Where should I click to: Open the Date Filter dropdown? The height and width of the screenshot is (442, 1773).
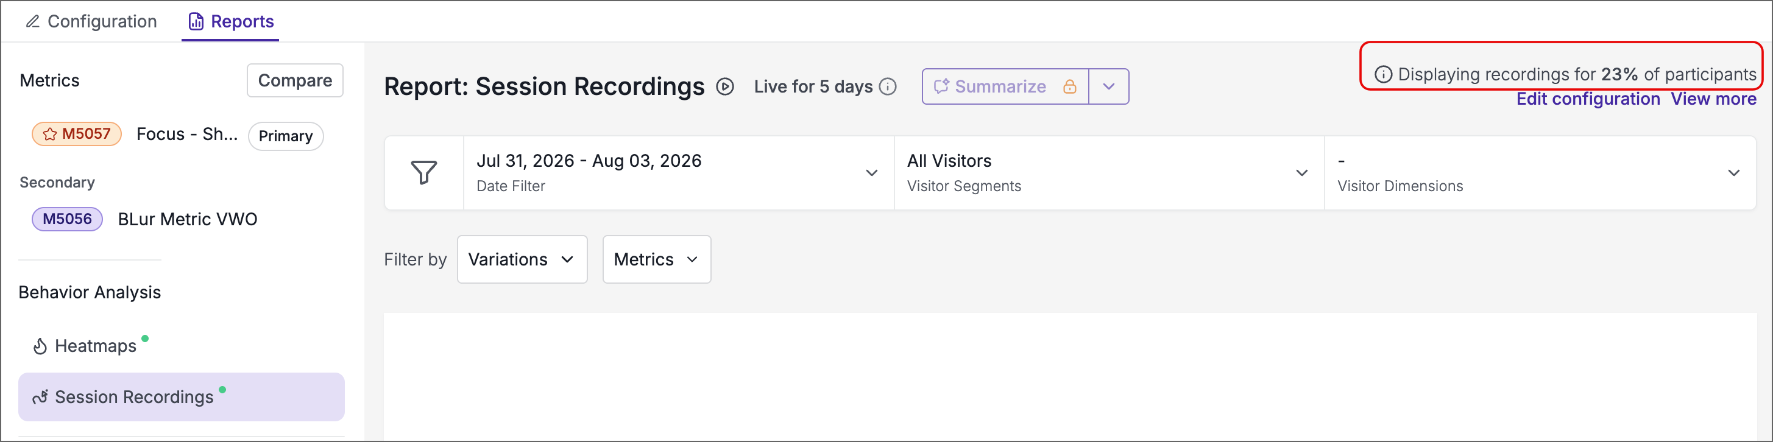(x=679, y=172)
